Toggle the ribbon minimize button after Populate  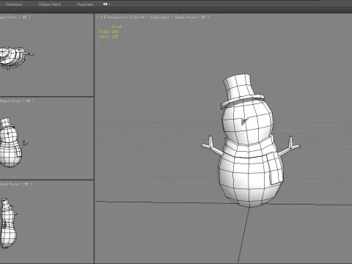click(106, 4)
